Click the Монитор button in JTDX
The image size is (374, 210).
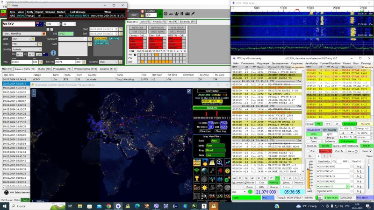(x=273, y=182)
